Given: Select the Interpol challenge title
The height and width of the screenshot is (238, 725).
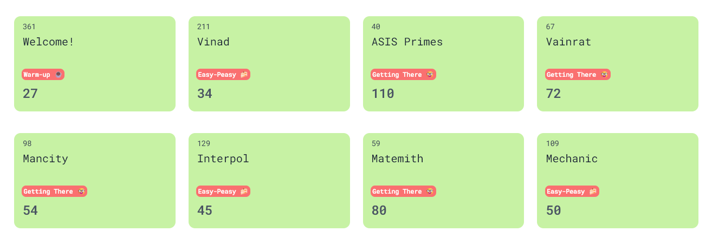Looking at the screenshot, I should [223, 159].
